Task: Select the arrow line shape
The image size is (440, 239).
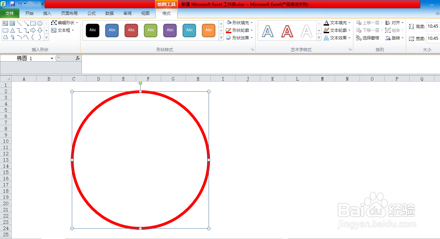Action: [x=26, y=24]
